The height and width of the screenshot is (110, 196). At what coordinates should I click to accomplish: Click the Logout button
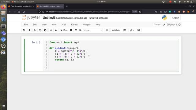click(x=175, y=18)
